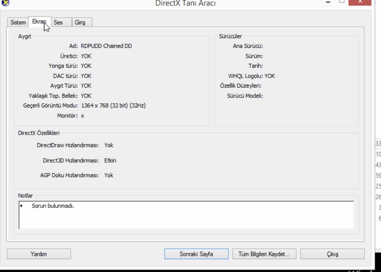Click the Üretici 'YOK' value
The image size is (381, 272).
tap(86, 56)
